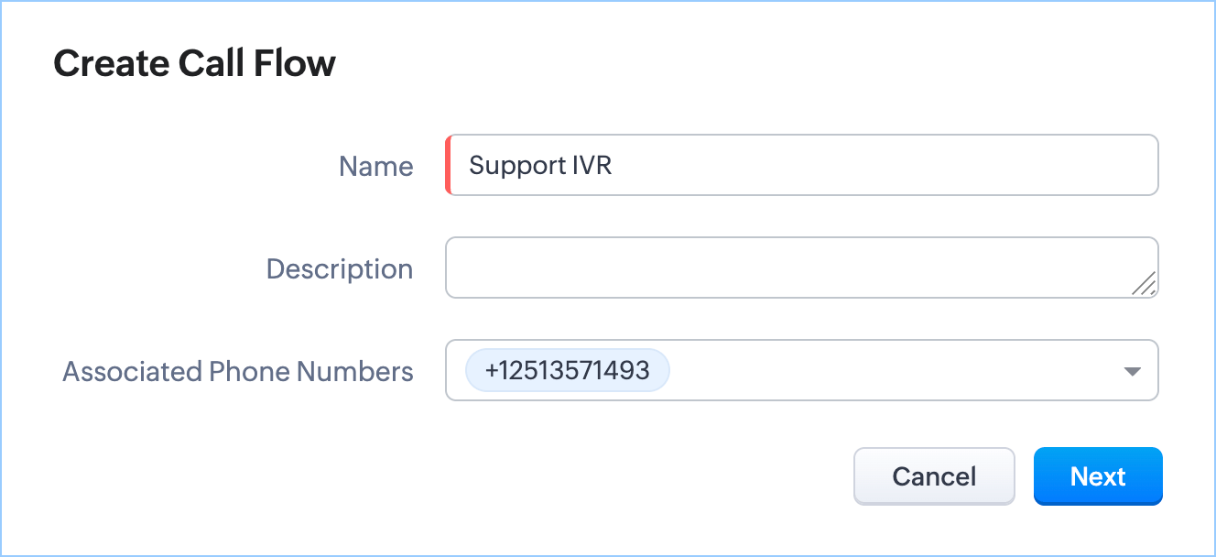Screen dimensions: 1216x557
Task: Click the word "Associated" in the field label
Action: pos(132,372)
